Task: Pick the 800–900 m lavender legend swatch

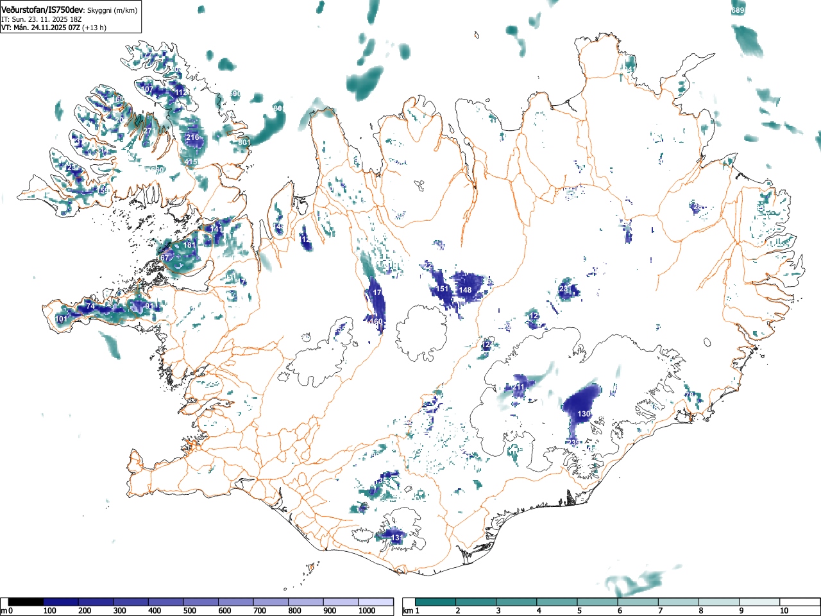Action: tap(306, 602)
